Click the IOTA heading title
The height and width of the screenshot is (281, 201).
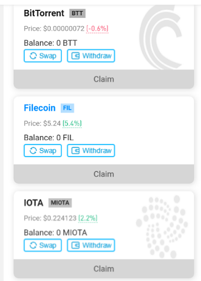(34, 203)
